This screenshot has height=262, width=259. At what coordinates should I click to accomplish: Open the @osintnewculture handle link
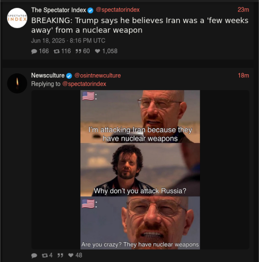point(97,76)
